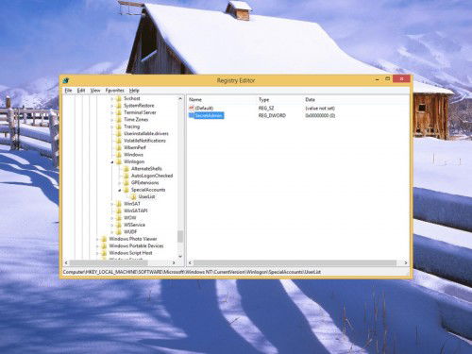
Task: Click the folder icon of Terminal Server key
Action: coord(119,112)
